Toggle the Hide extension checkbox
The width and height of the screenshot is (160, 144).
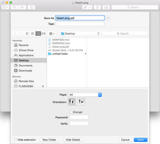click(x=16, y=140)
